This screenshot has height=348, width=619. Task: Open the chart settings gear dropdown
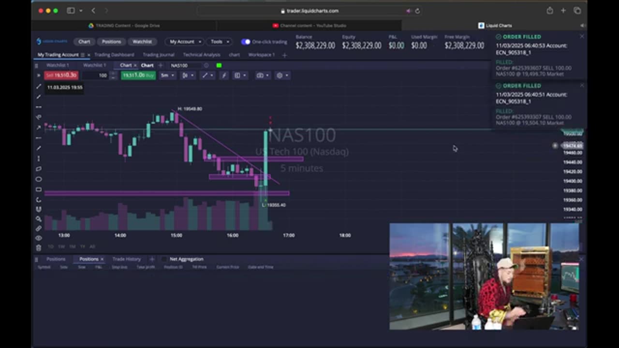click(x=282, y=75)
